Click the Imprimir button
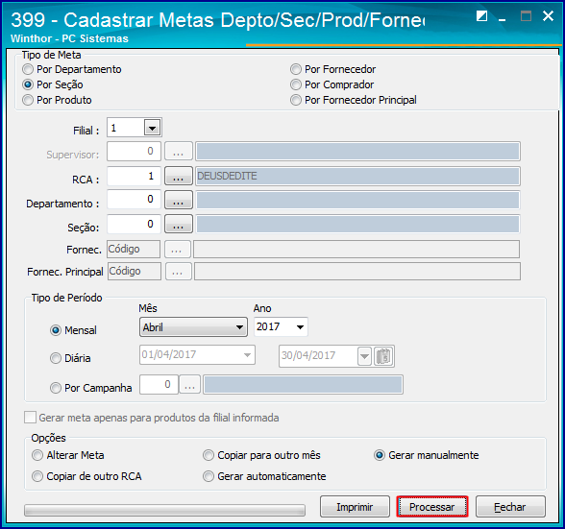Viewport: 565px width, 529px height. tap(355, 507)
